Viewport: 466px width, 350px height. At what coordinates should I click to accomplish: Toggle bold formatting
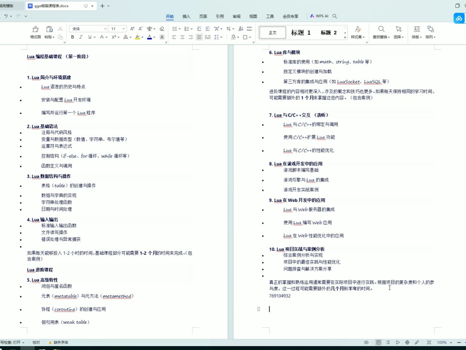[x=72, y=37]
